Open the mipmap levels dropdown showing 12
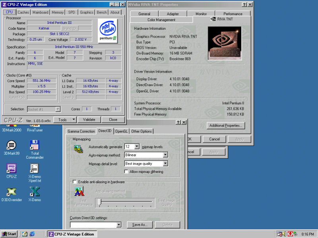Image resolution: width=318 pixels, height=238 pixels. (x=137, y=146)
